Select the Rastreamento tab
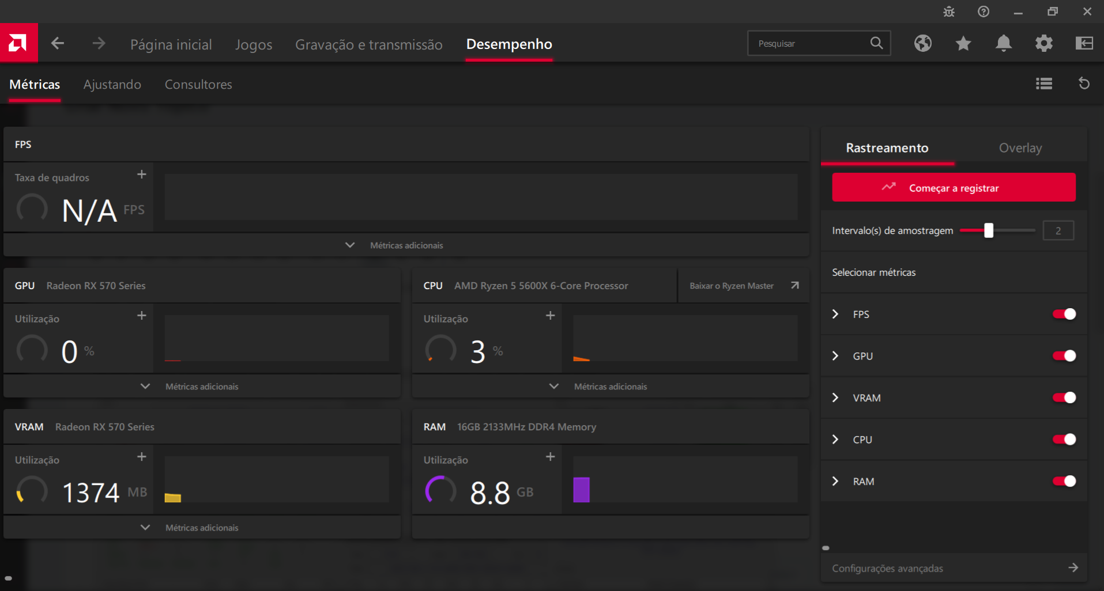The width and height of the screenshot is (1104, 591). tap(887, 148)
